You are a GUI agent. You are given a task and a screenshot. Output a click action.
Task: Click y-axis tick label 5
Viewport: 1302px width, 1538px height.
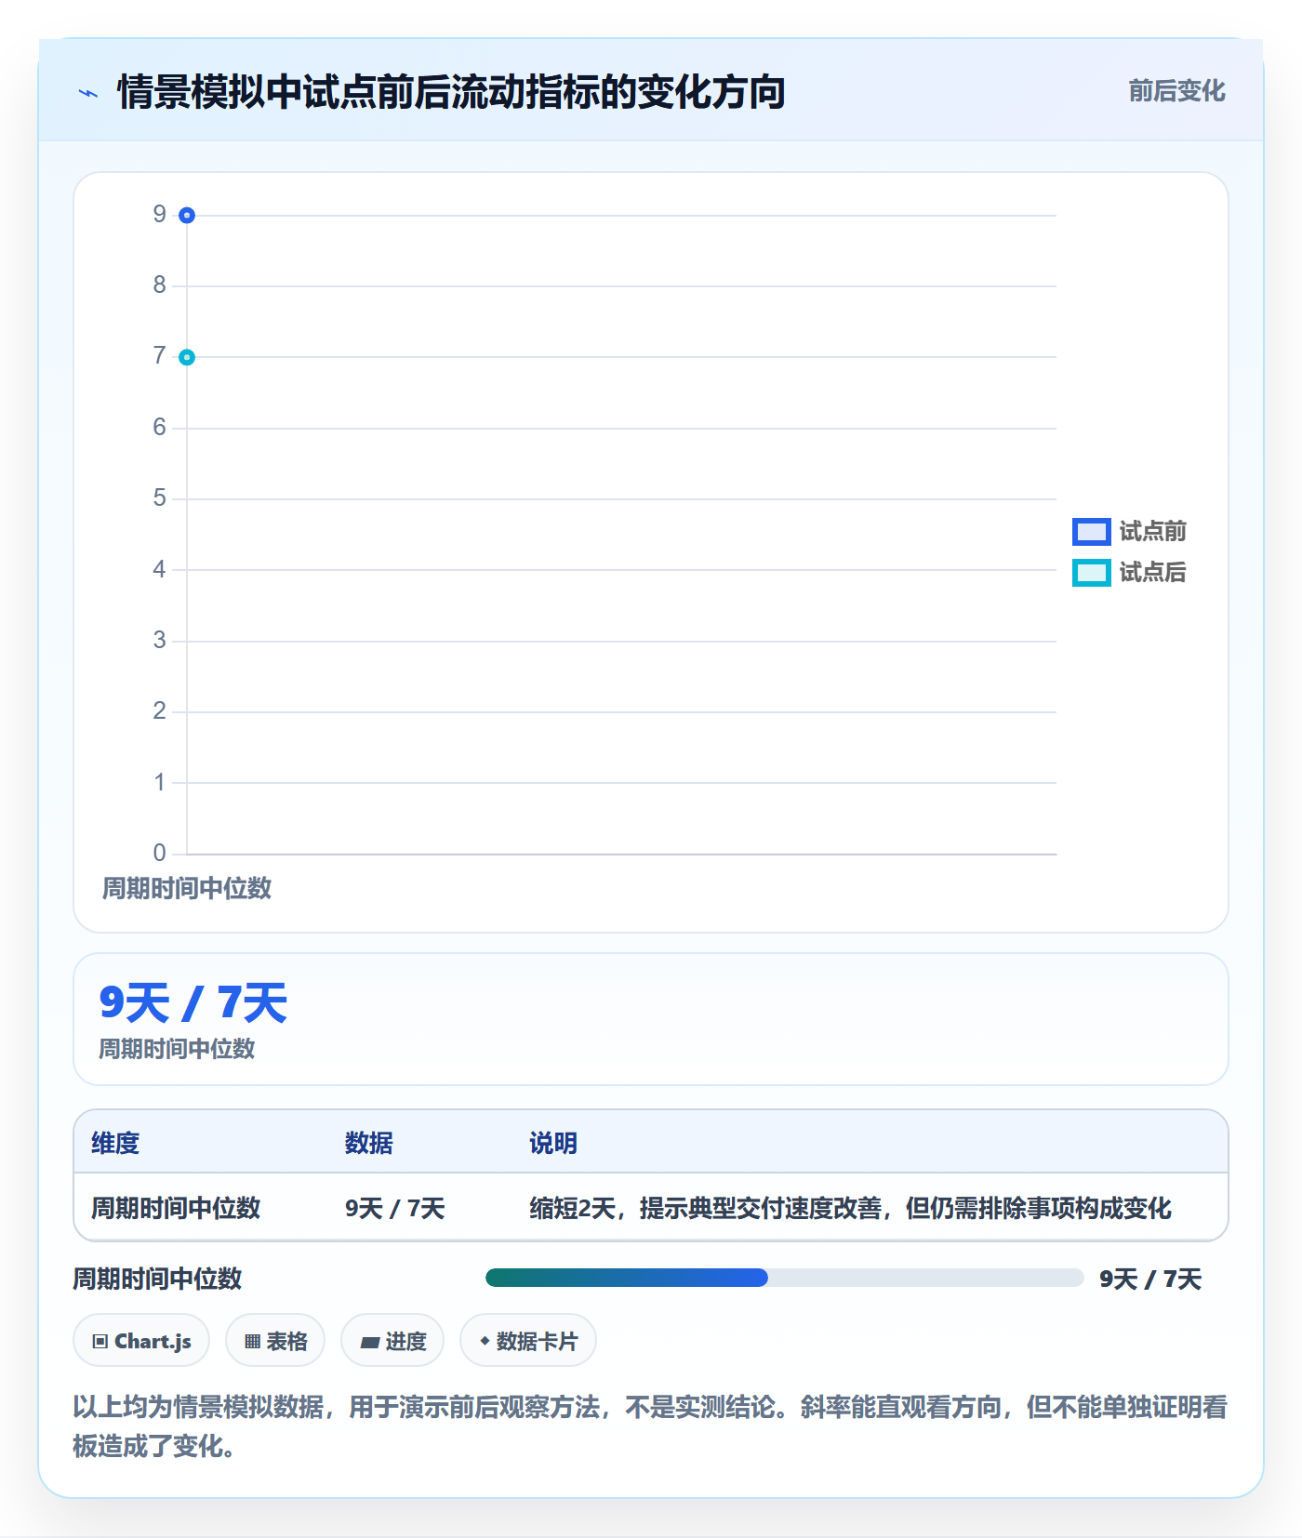point(160,498)
